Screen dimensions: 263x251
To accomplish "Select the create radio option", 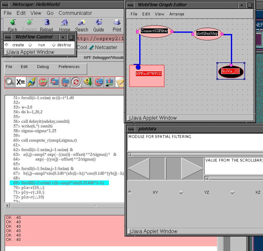I will tap(6, 45).
